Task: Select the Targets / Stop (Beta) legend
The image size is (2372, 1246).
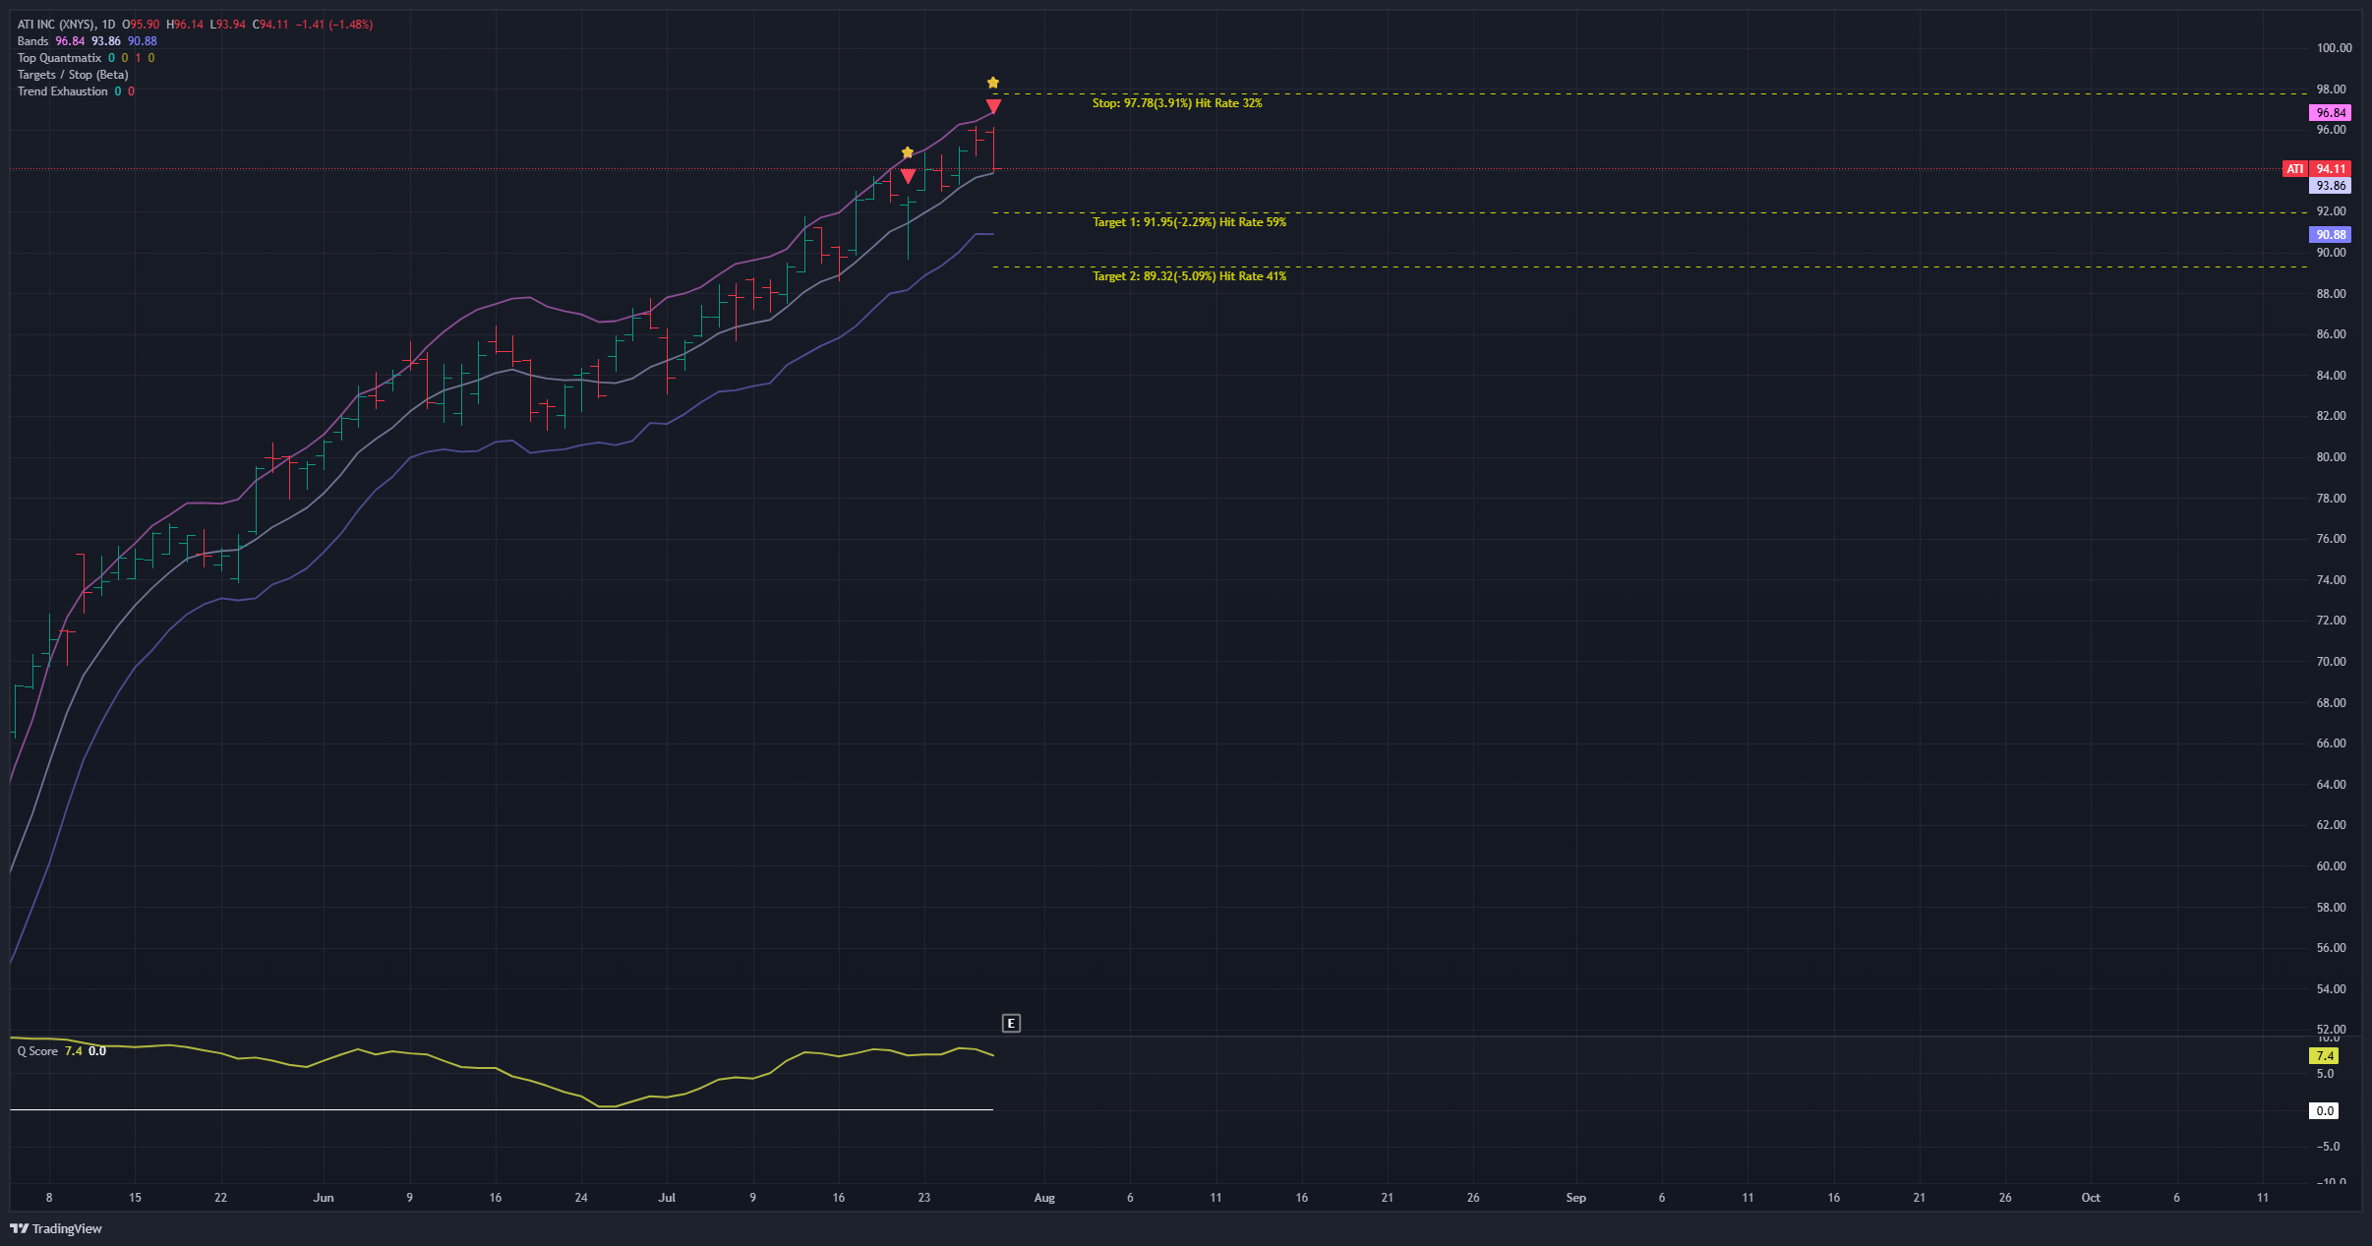Action: pyautogui.click(x=73, y=75)
